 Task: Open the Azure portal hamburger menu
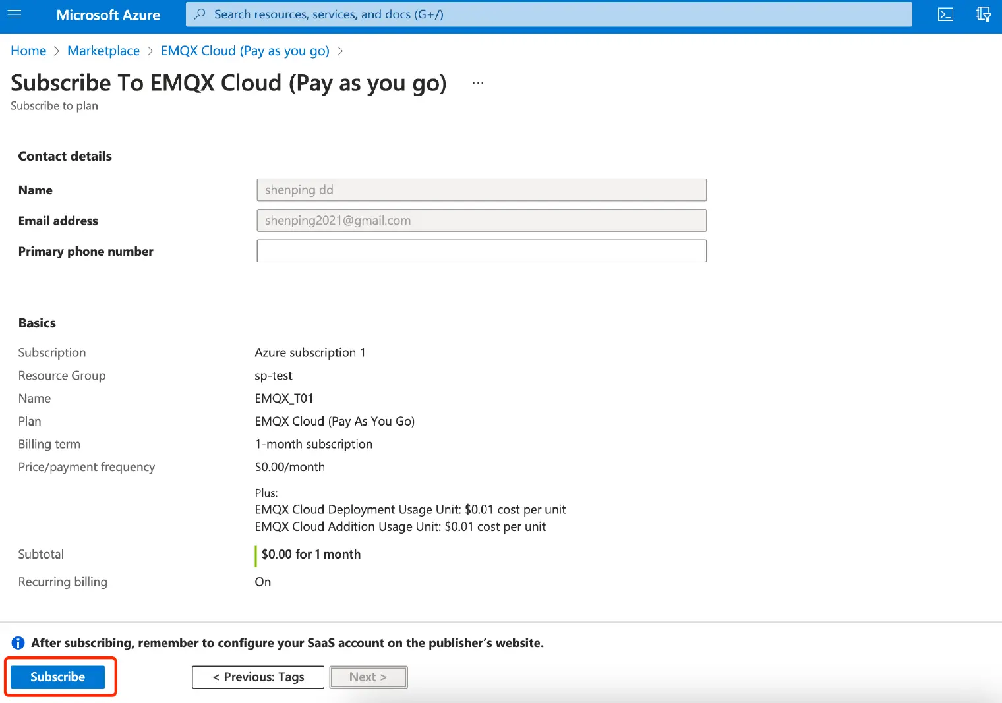(15, 14)
